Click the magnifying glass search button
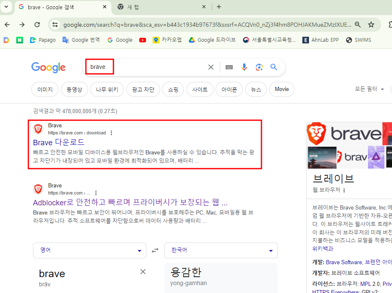This screenshot has width=392, height=293. tap(273, 67)
